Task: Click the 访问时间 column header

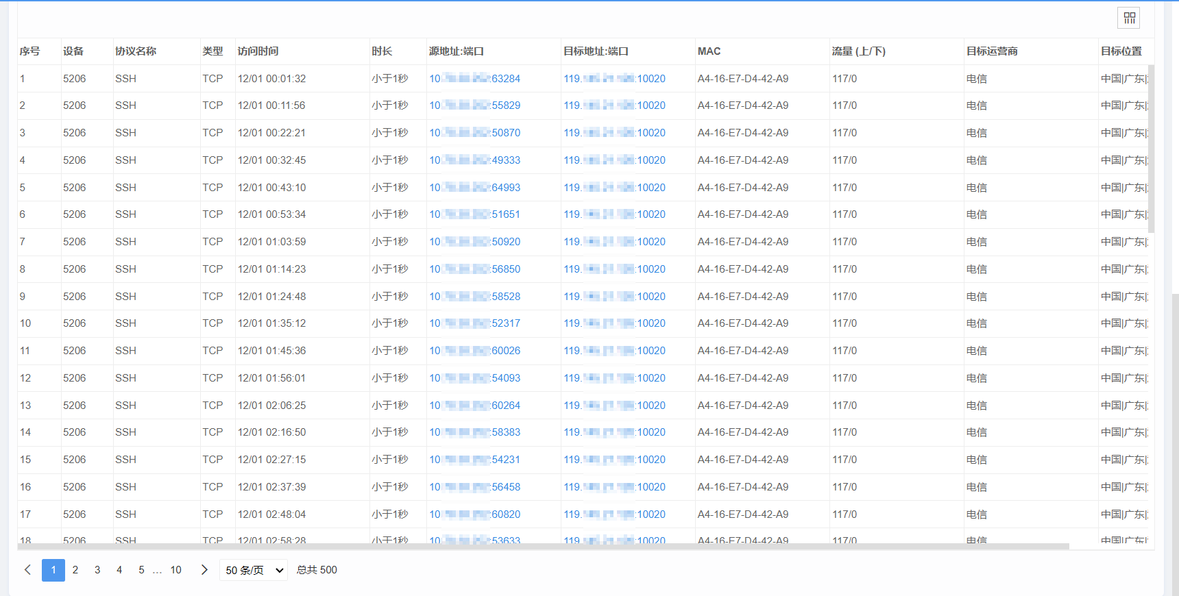Action: [x=258, y=51]
